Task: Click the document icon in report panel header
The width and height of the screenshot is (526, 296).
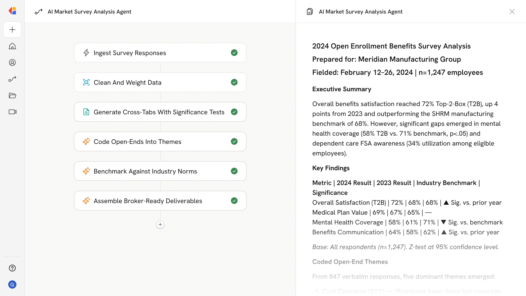Action: (x=310, y=12)
